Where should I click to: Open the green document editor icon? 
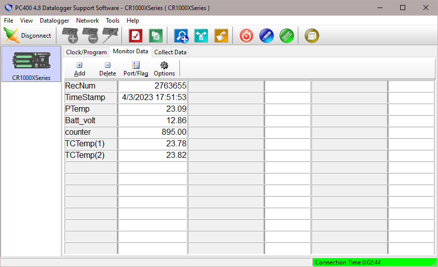(x=156, y=36)
